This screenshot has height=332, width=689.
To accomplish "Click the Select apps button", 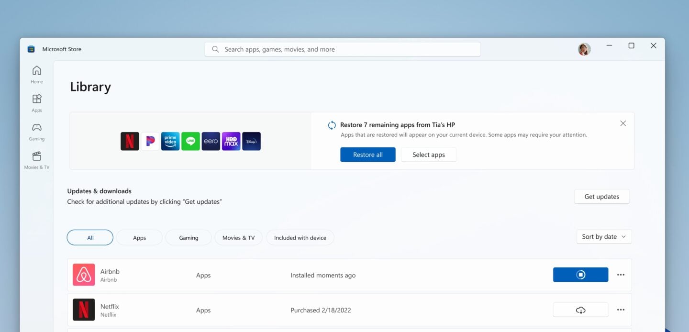I will [429, 155].
